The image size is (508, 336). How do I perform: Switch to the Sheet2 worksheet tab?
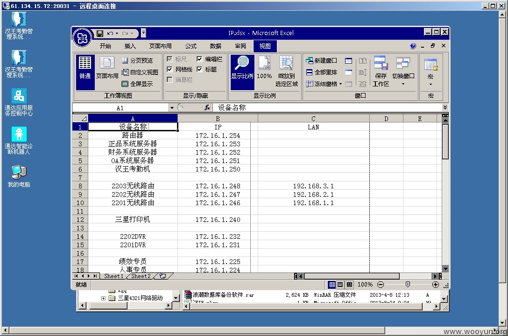(x=141, y=276)
